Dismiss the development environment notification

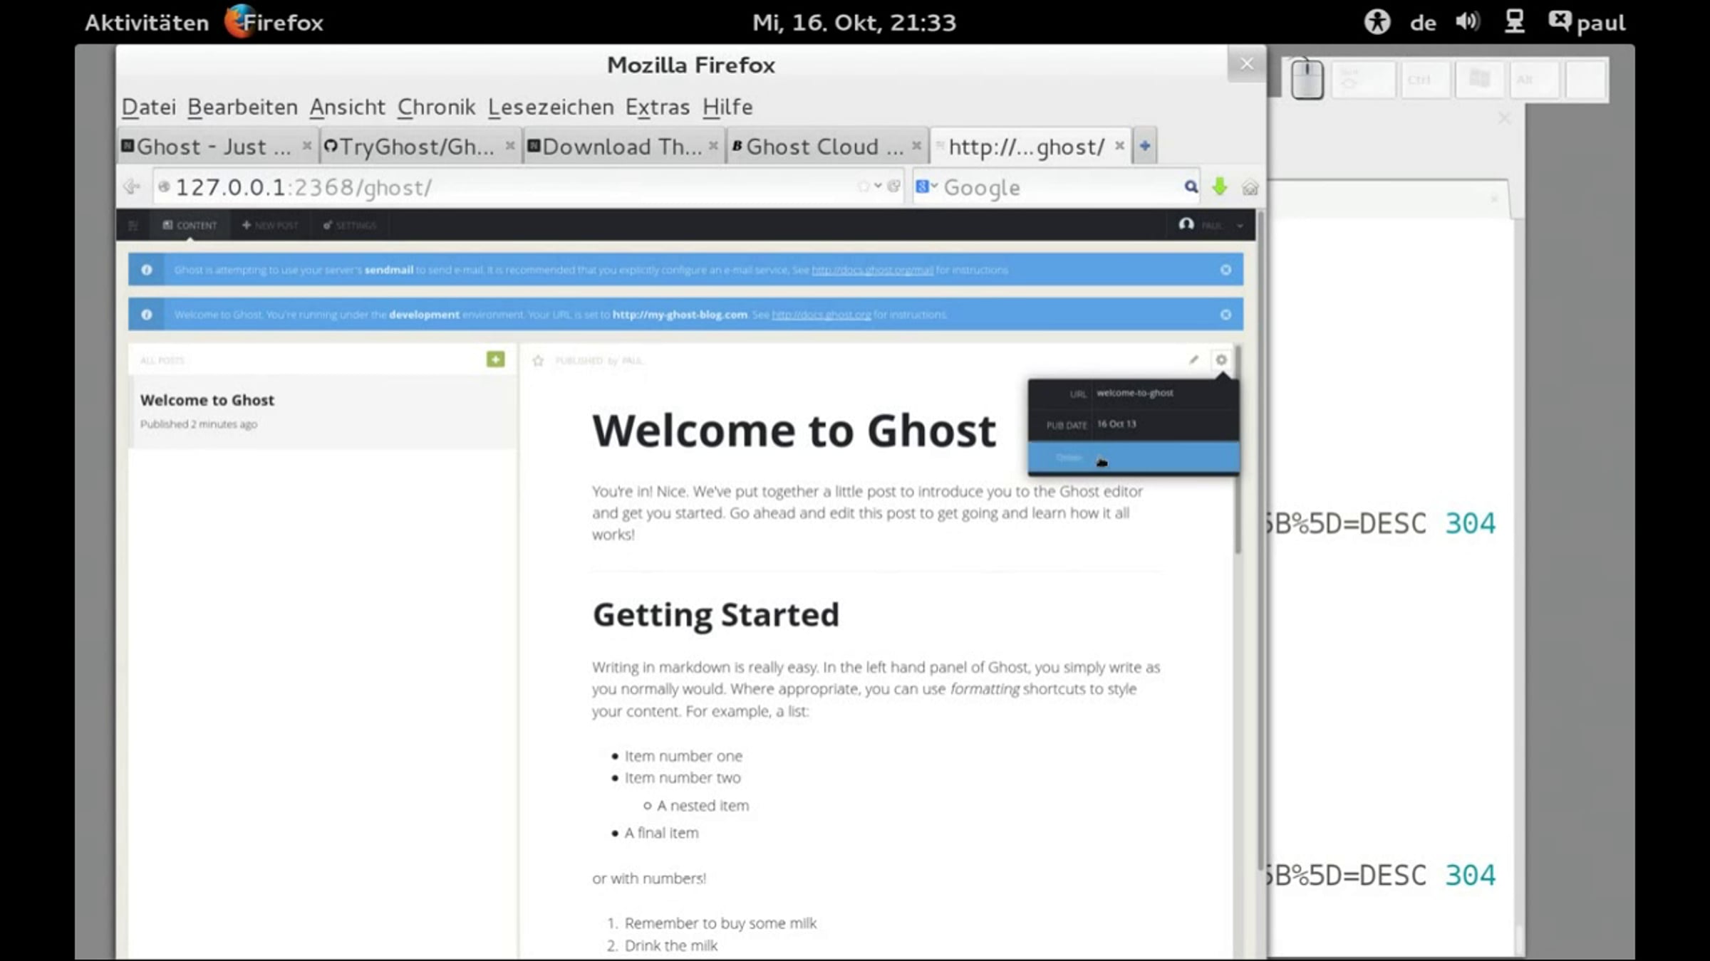[x=1225, y=315]
